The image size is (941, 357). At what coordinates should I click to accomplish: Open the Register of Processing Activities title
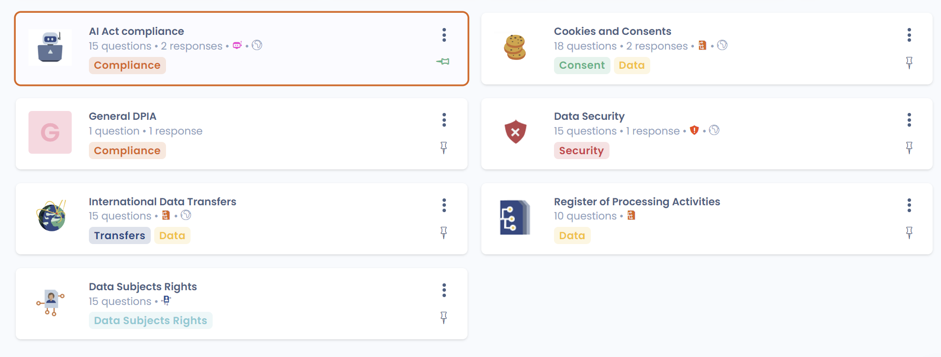[x=637, y=202]
